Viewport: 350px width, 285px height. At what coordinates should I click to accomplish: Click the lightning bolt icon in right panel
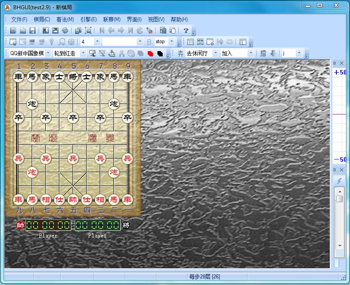click(x=339, y=181)
